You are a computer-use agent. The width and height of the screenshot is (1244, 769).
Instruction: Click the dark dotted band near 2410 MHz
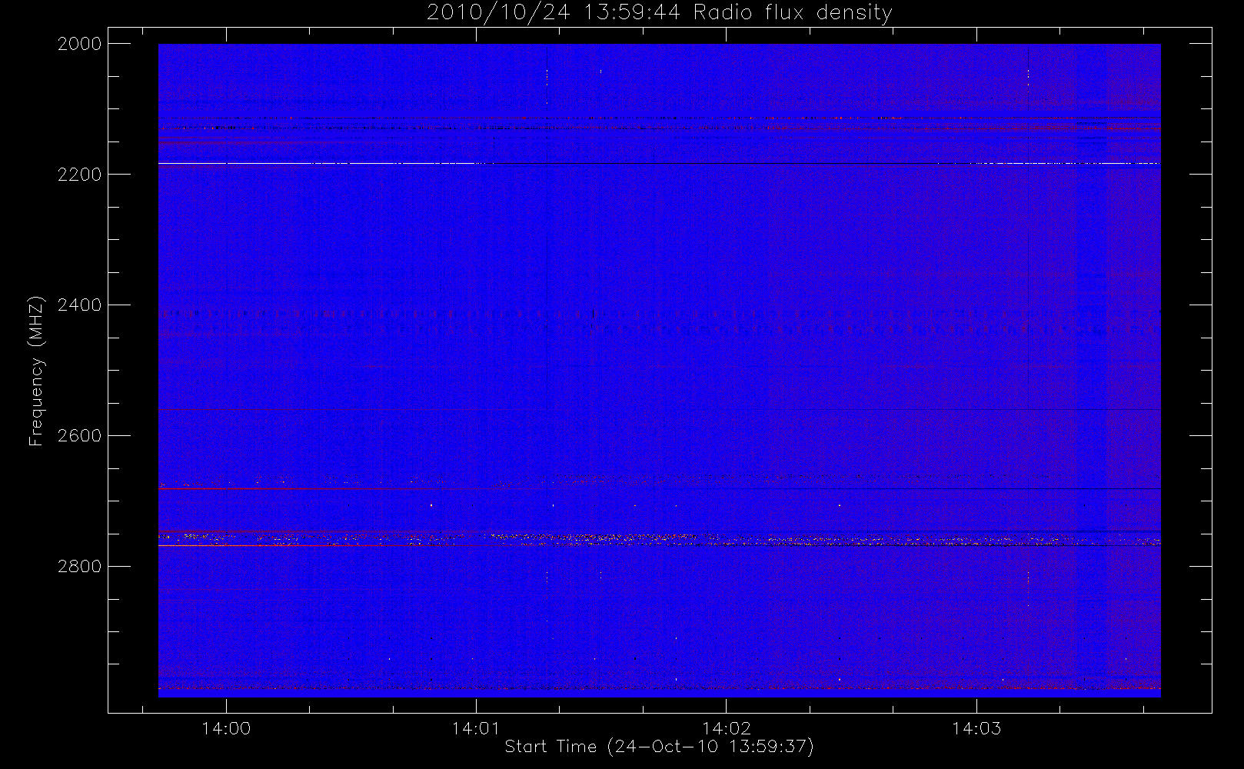click(659, 314)
